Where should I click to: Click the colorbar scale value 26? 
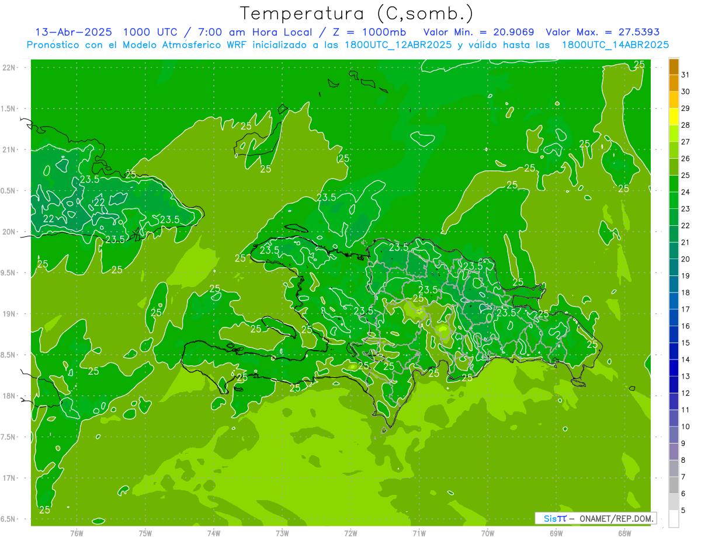coord(685,159)
